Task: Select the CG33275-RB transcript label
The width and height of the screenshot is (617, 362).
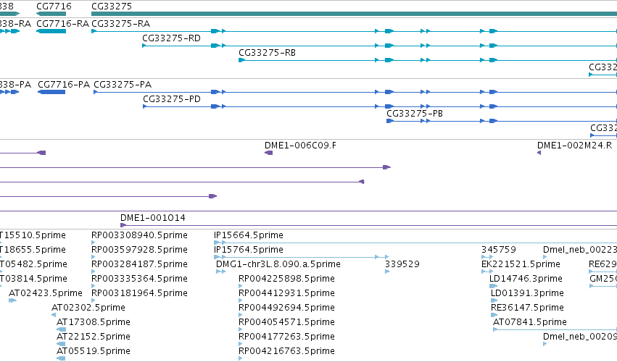Action: click(x=268, y=53)
